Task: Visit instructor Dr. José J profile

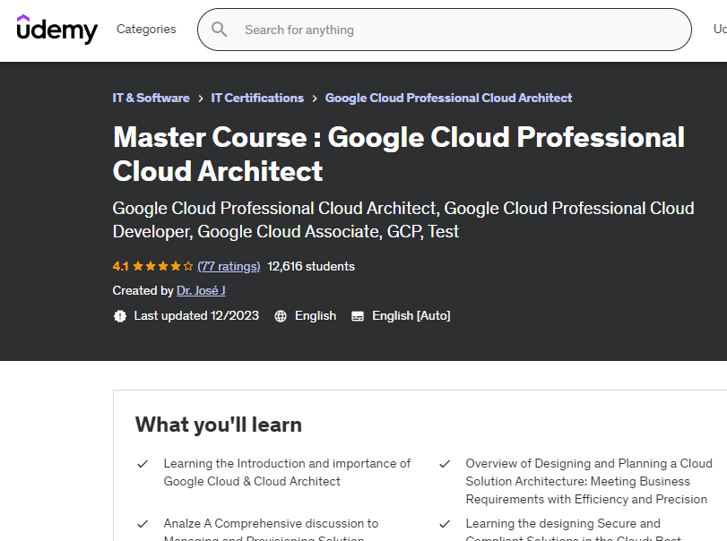Action: coord(203,290)
